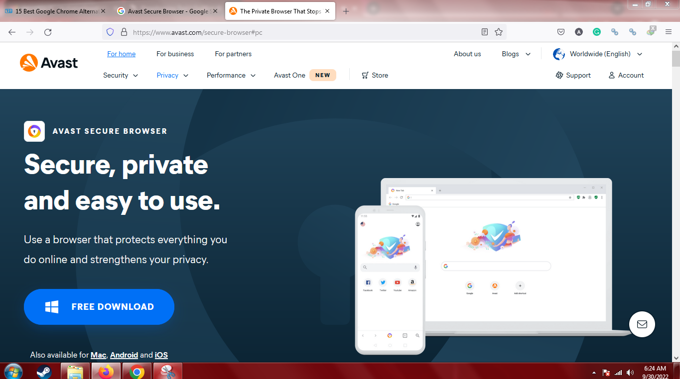Open Google Chrome from the taskbar
The width and height of the screenshot is (680, 379).
[x=137, y=372]
